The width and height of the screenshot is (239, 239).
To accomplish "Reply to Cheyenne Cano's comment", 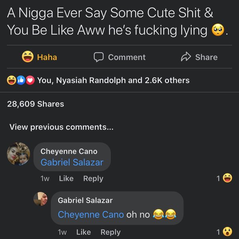I will [93, 178].
